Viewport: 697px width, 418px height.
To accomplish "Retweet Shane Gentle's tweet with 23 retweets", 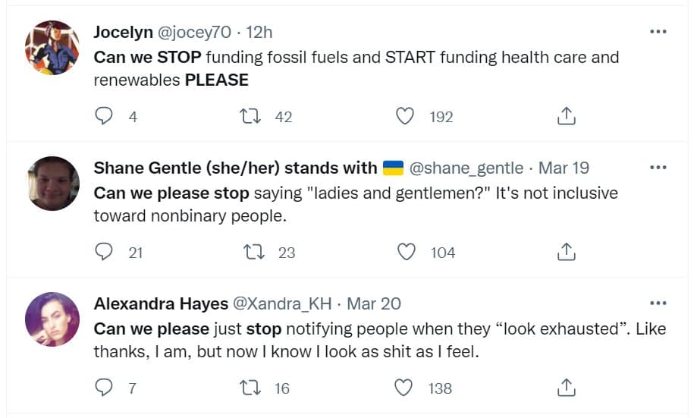I will (248, 252).
